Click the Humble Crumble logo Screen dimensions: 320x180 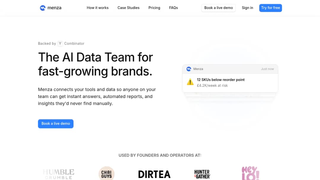tap(59, 174)
